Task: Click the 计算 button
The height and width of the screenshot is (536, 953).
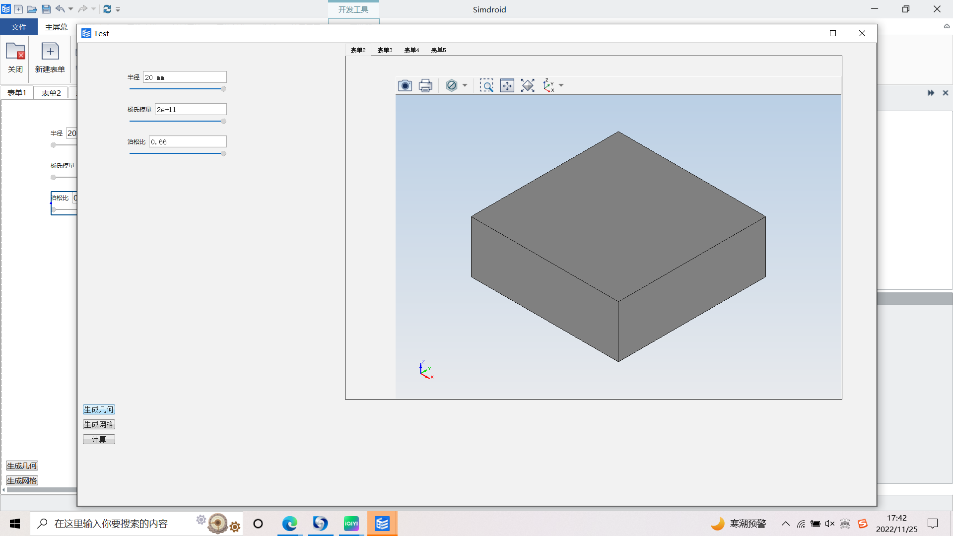Action: point(99,439)
